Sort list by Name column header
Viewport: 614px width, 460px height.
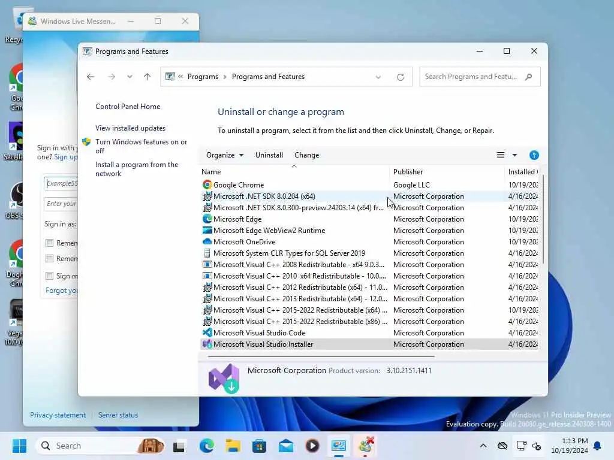pos(294,172)
